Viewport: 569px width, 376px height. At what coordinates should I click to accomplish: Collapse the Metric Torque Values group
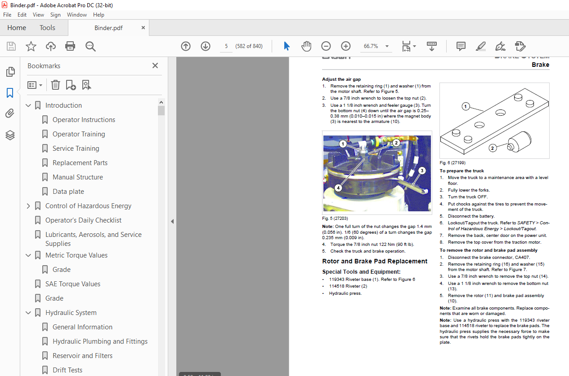point(29,255)
